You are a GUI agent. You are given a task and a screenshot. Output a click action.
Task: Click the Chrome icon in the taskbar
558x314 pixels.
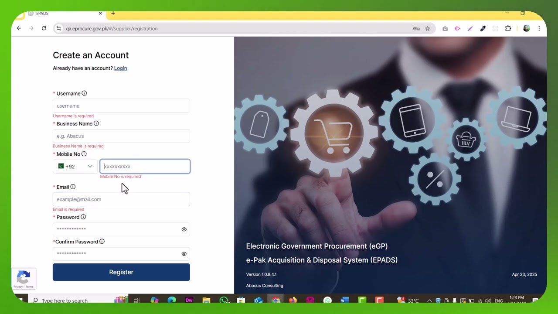[276, 300]
